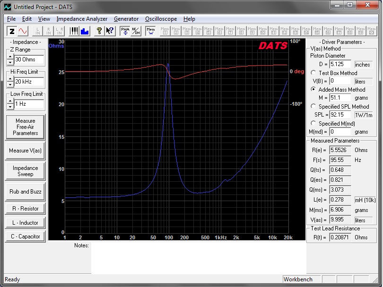Click the F(s) value 95.55
The image size is (383, 287).
click(x=340, y=160)
